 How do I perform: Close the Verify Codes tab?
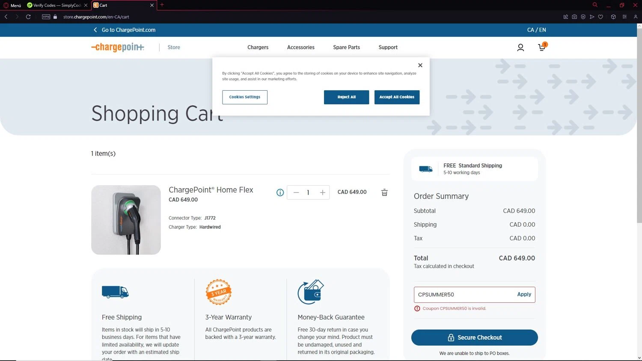tap(86, 5)
